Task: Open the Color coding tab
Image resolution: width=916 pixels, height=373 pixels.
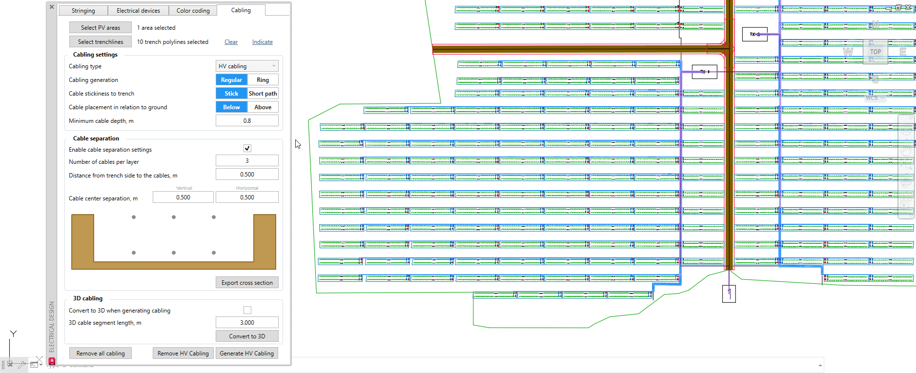Action: pyautogui.click(x=193, y=11)
